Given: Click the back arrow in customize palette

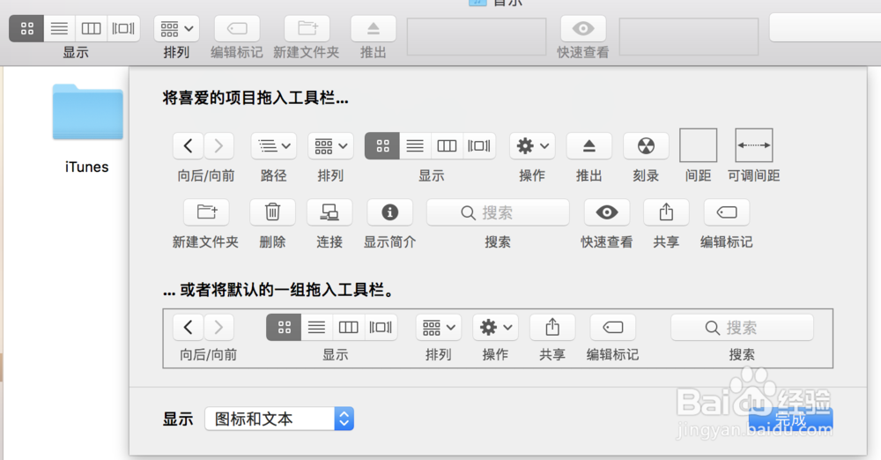Looking at the screenshot, I should click(188, 146).
